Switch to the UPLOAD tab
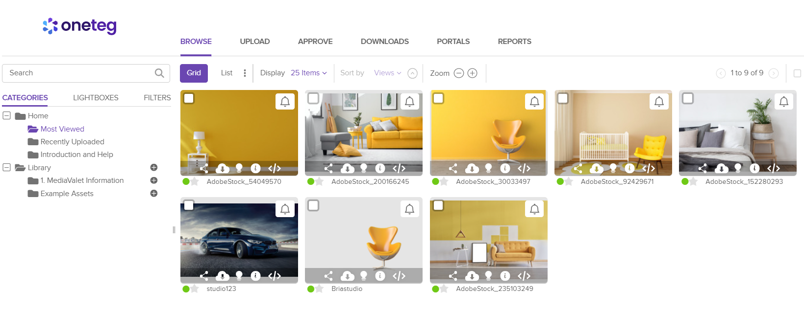The image size is (804, 334). [x=254, y=42]
